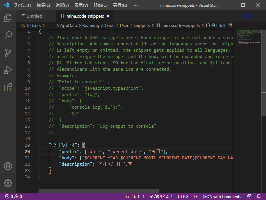Open the Accounts menu icon
This screenshot has height=200, width=266.
pos(8,166)
